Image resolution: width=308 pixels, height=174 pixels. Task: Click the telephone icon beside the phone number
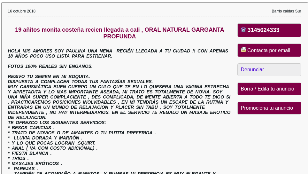(x=243, y=30)
